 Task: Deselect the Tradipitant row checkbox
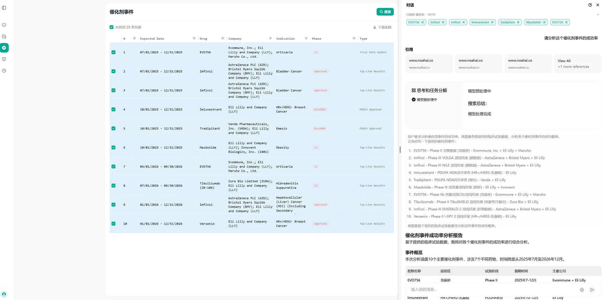pos(113,129)
